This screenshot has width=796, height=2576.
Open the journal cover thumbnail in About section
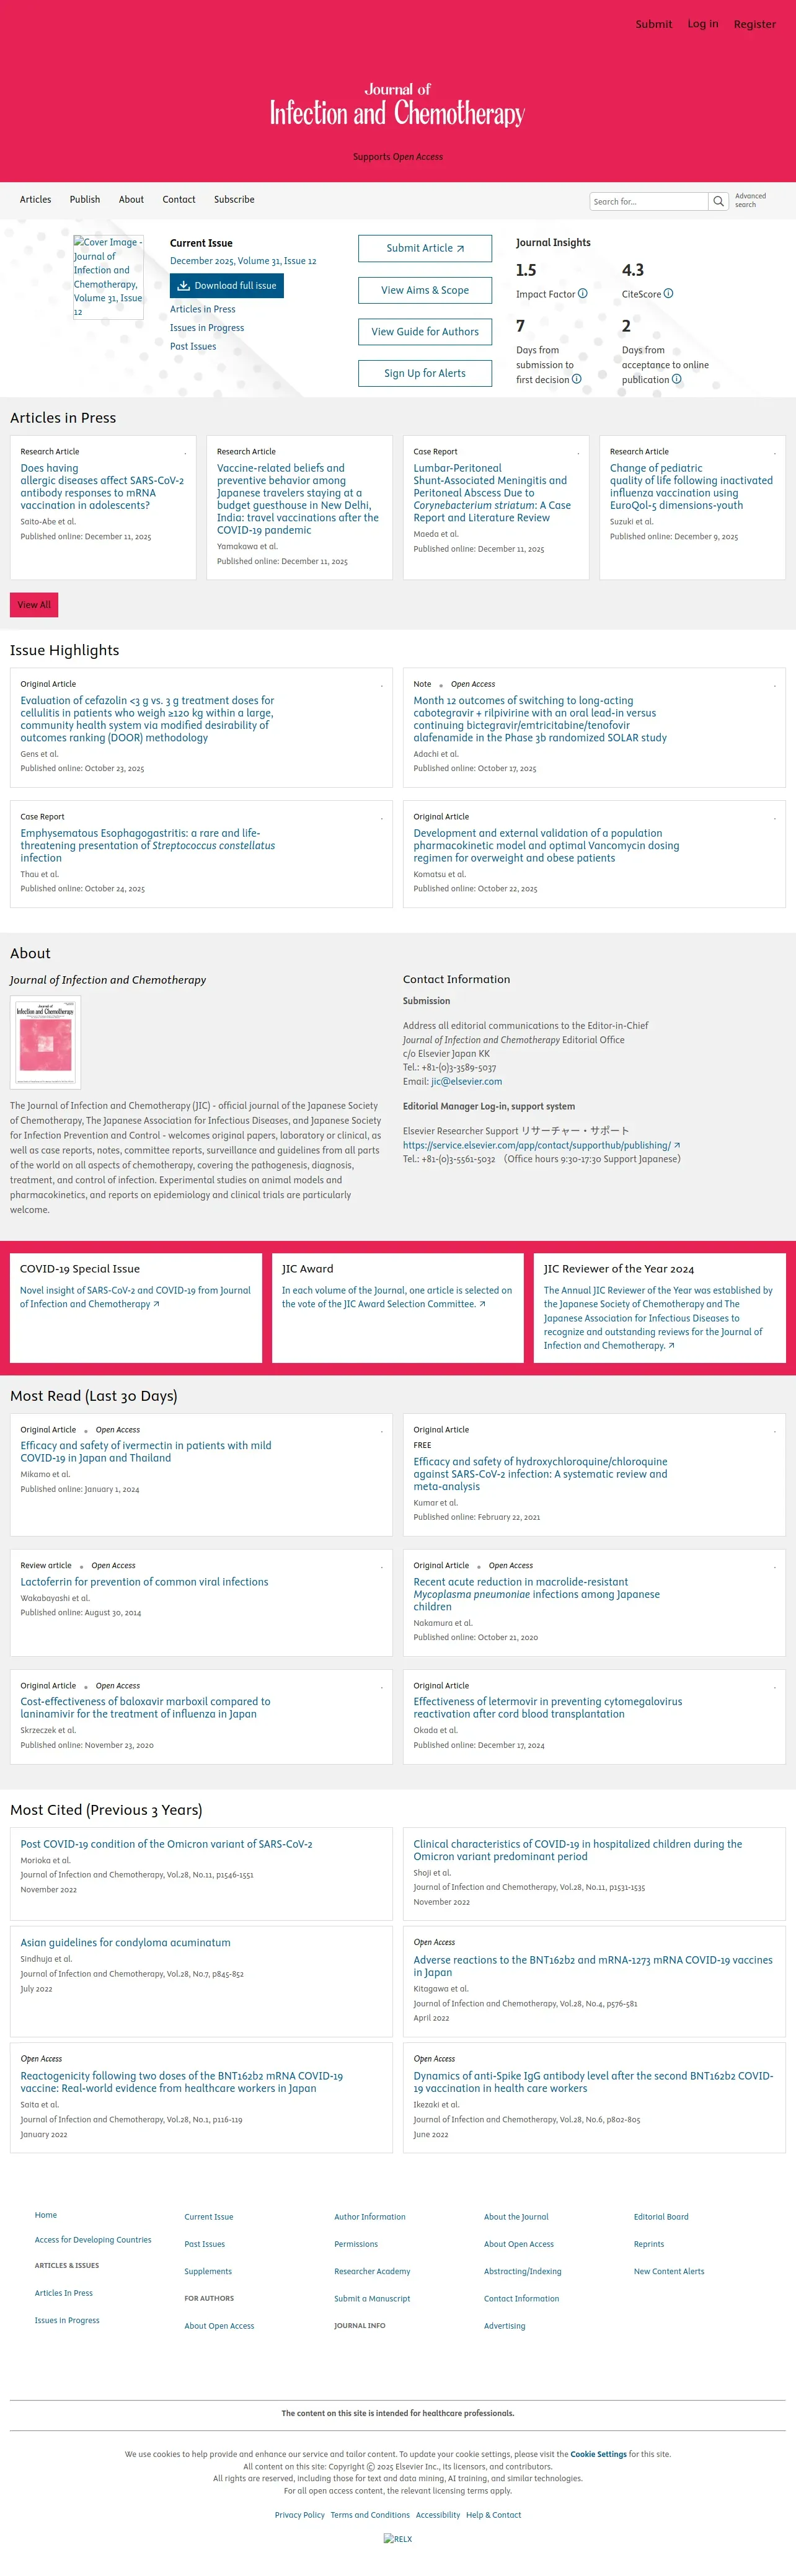(x=45, y=1042)
